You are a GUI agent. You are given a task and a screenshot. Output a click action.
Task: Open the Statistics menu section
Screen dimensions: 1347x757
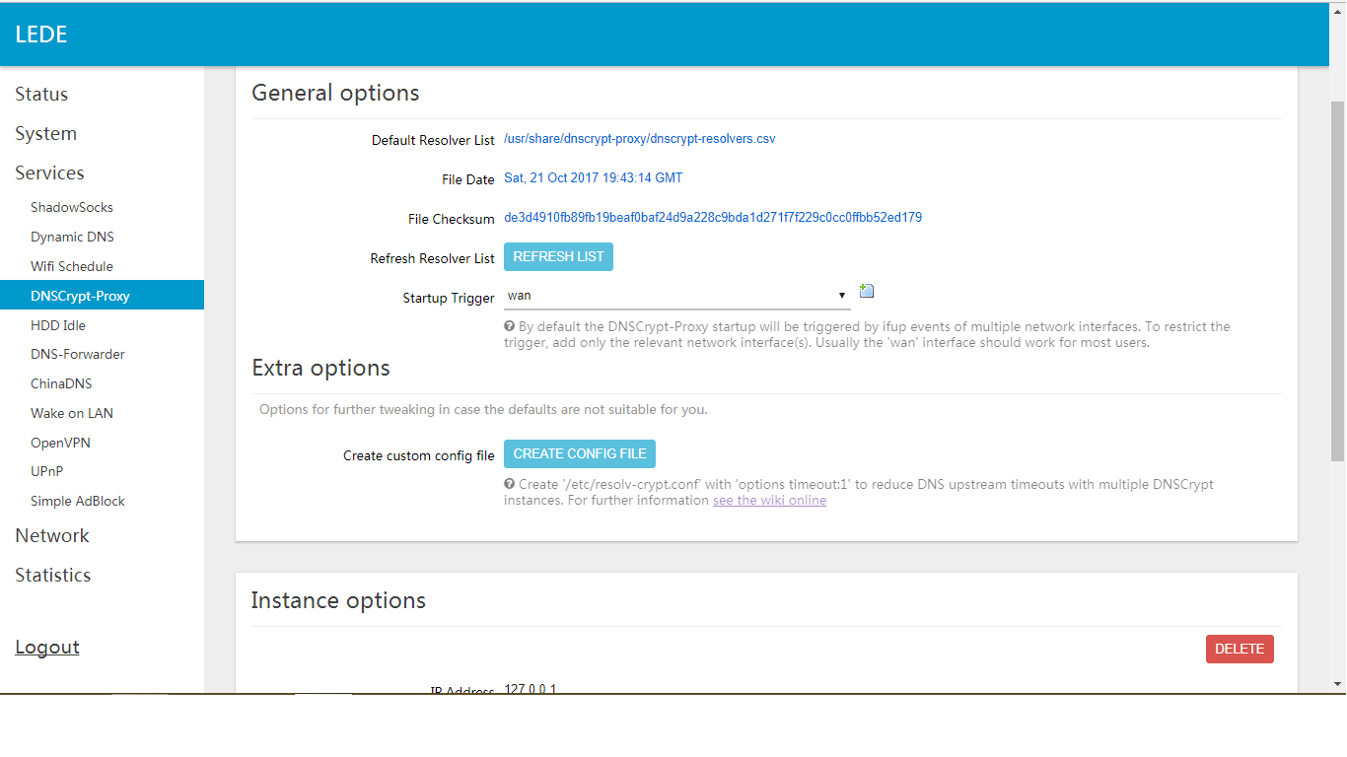click(53, 576)
